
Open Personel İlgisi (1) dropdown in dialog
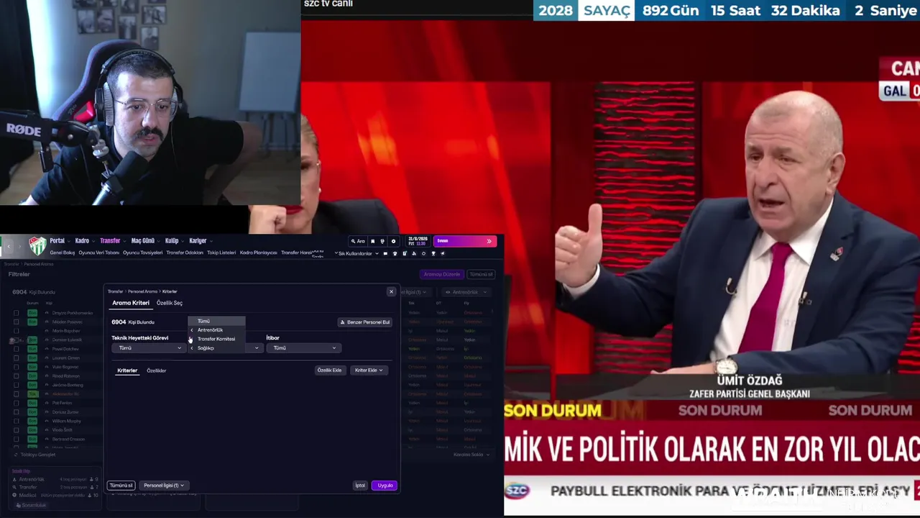click(164, 486)
